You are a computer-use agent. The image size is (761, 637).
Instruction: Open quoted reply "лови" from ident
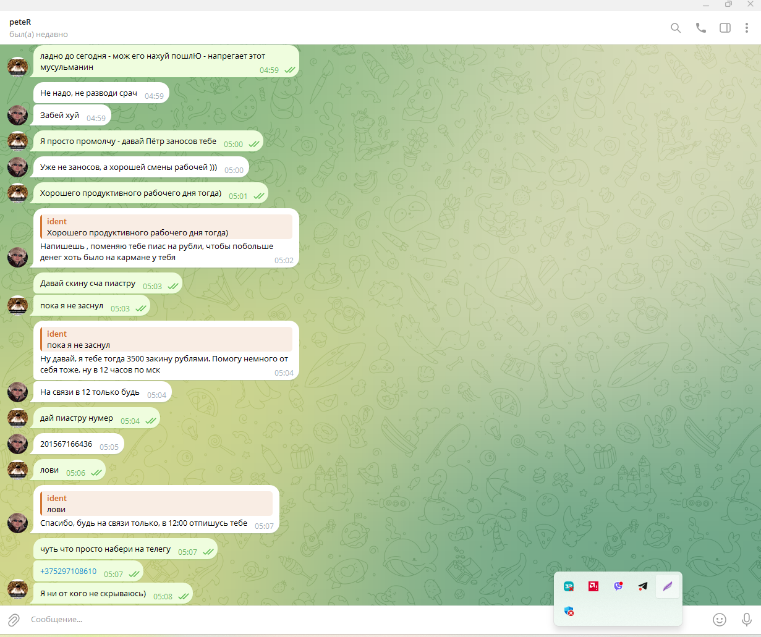tap(156, 504)
